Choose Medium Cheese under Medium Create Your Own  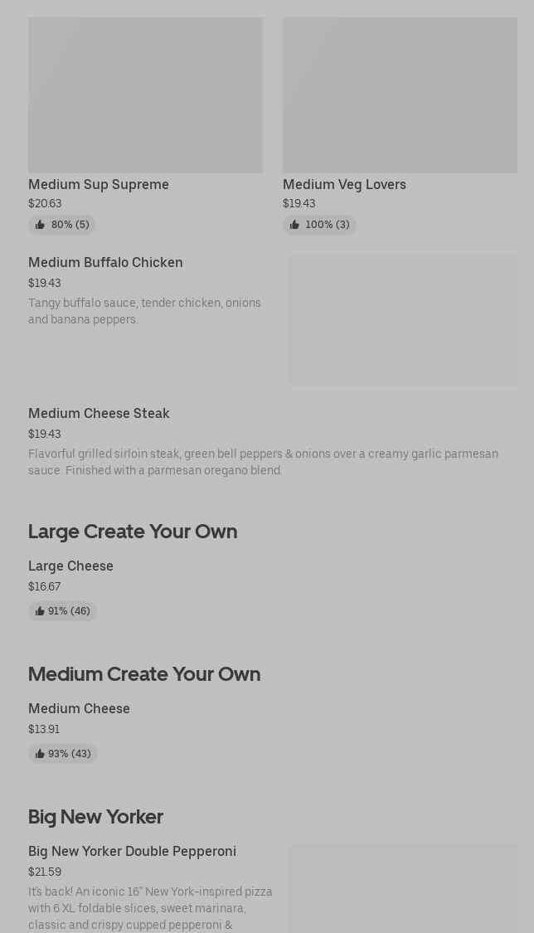click(x=79, y=708)
